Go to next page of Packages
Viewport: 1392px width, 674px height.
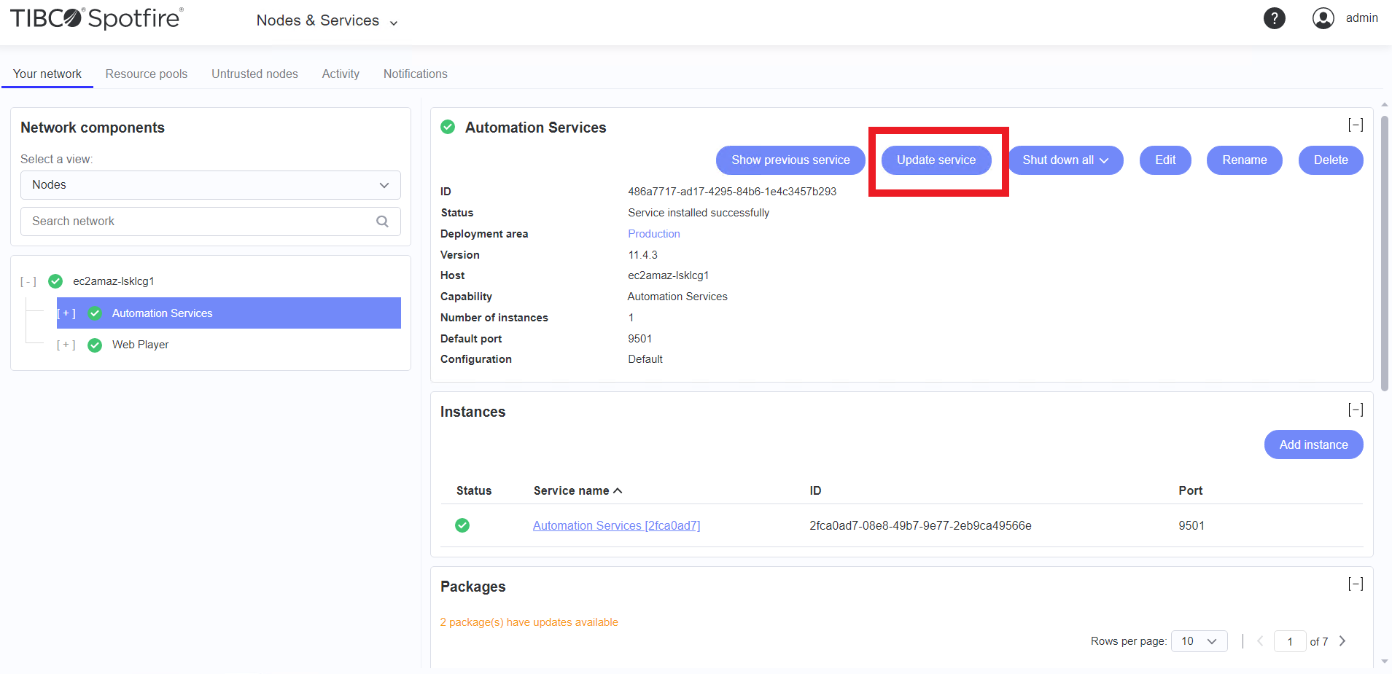coord(1342,641)
